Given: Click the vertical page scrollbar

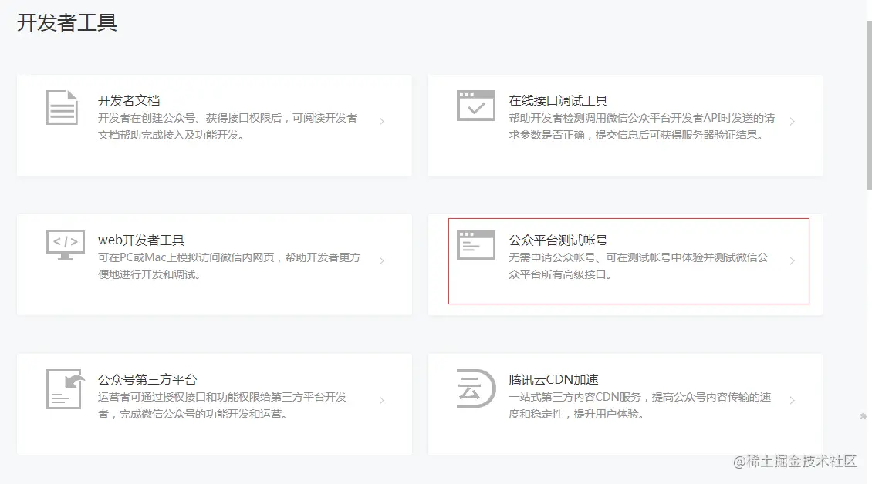Looking at the screenshot, I should pyautogui.click(x=869, y=106).
